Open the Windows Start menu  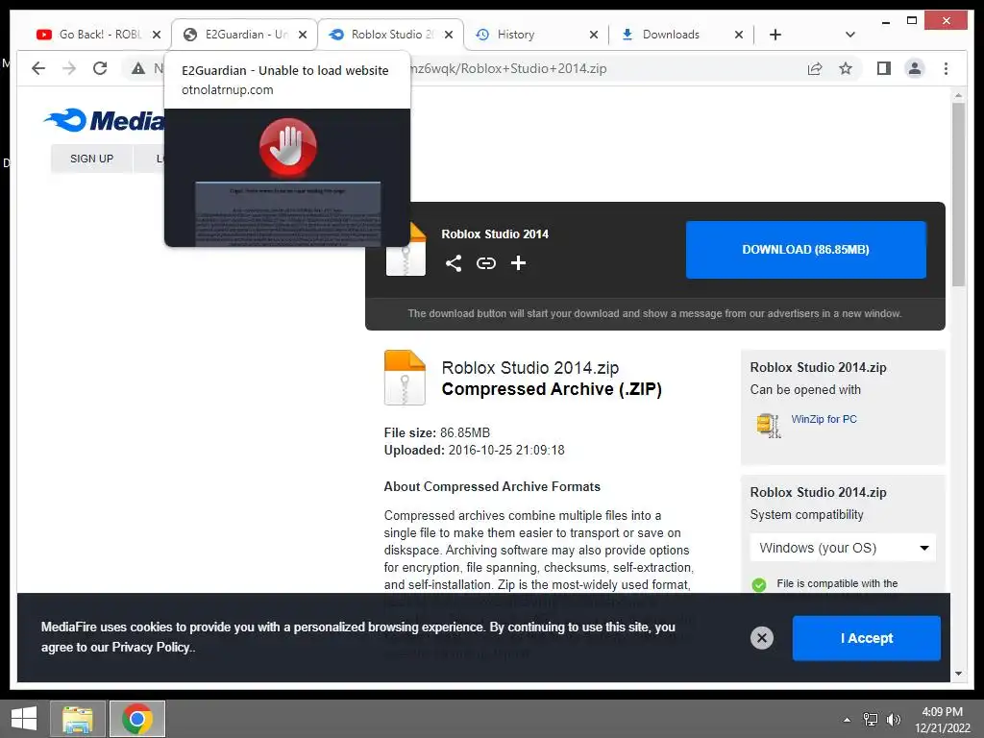click(24, 719)
